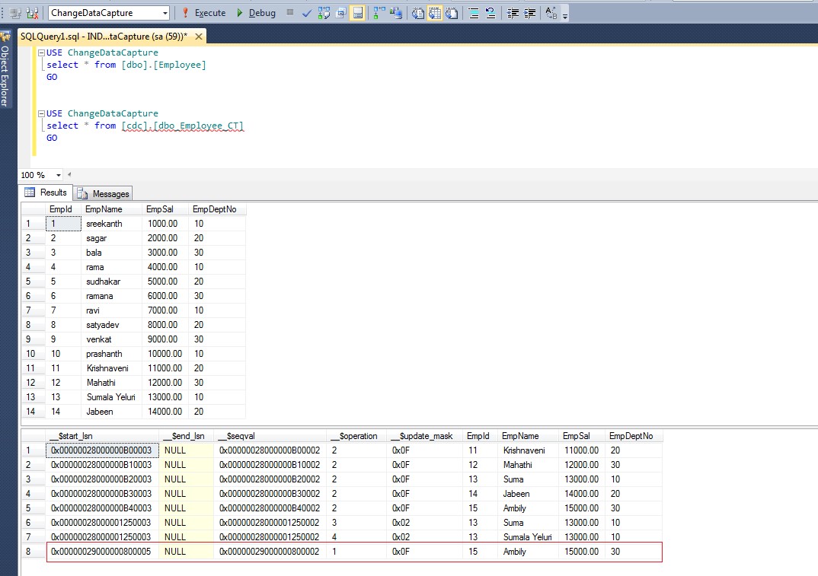Toggle the Results to Grid option

(x=435, y=13)
